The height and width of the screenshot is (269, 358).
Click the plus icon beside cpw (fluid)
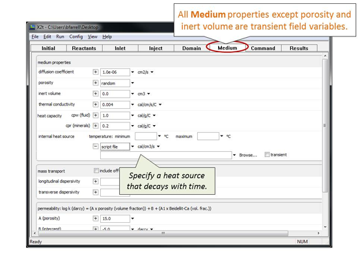click(x=96, y=115)
